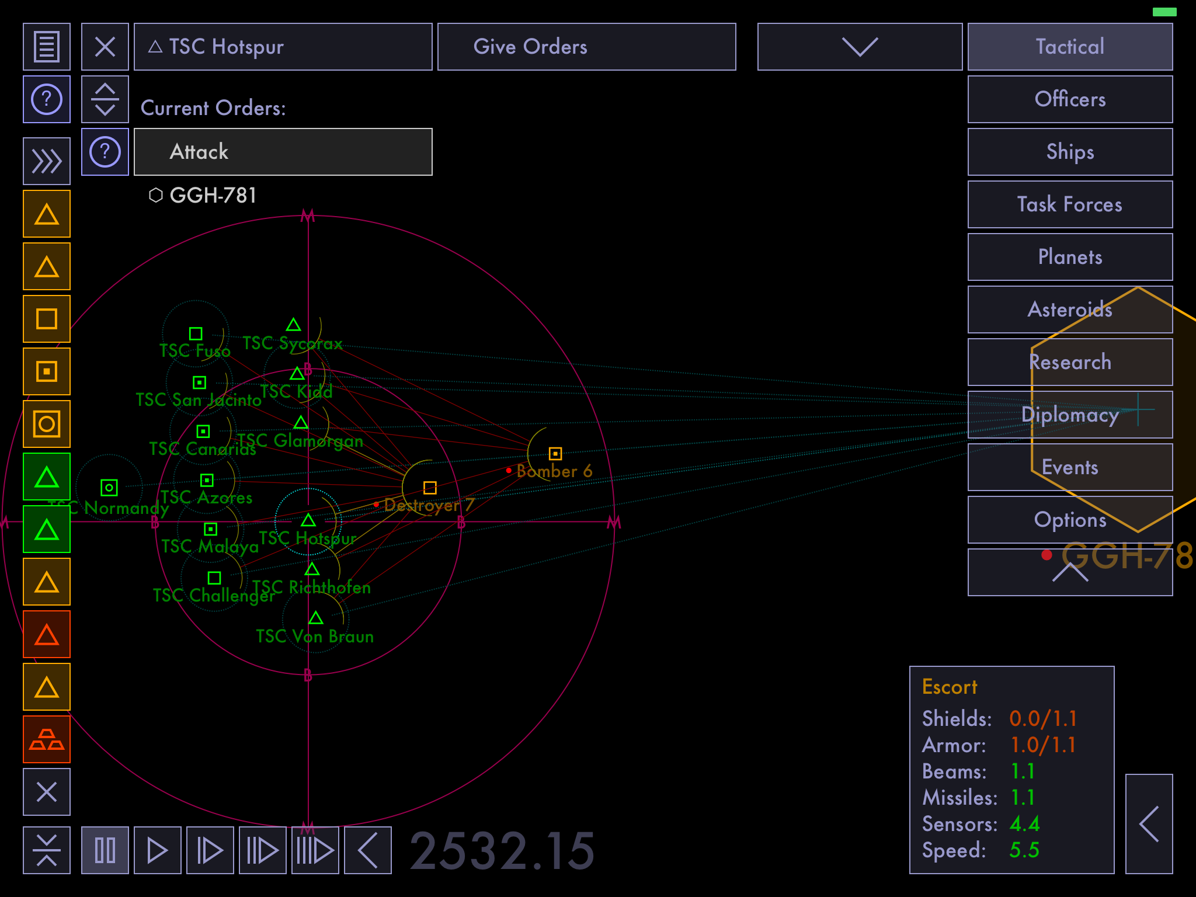The height and width of the screenshot is (897, 1196).
Task: Click the triple chevron fast-forward sidebar icon
Action: pyautogui.click(x=47, y=161)
